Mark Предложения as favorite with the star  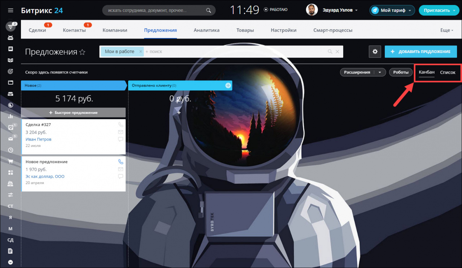82,52
